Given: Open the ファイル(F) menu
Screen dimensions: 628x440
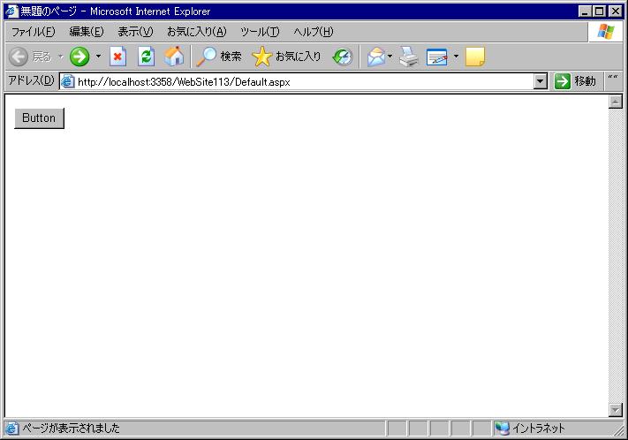Looking at the screenshot, I should pyautogui.click(x=33, y=32).
